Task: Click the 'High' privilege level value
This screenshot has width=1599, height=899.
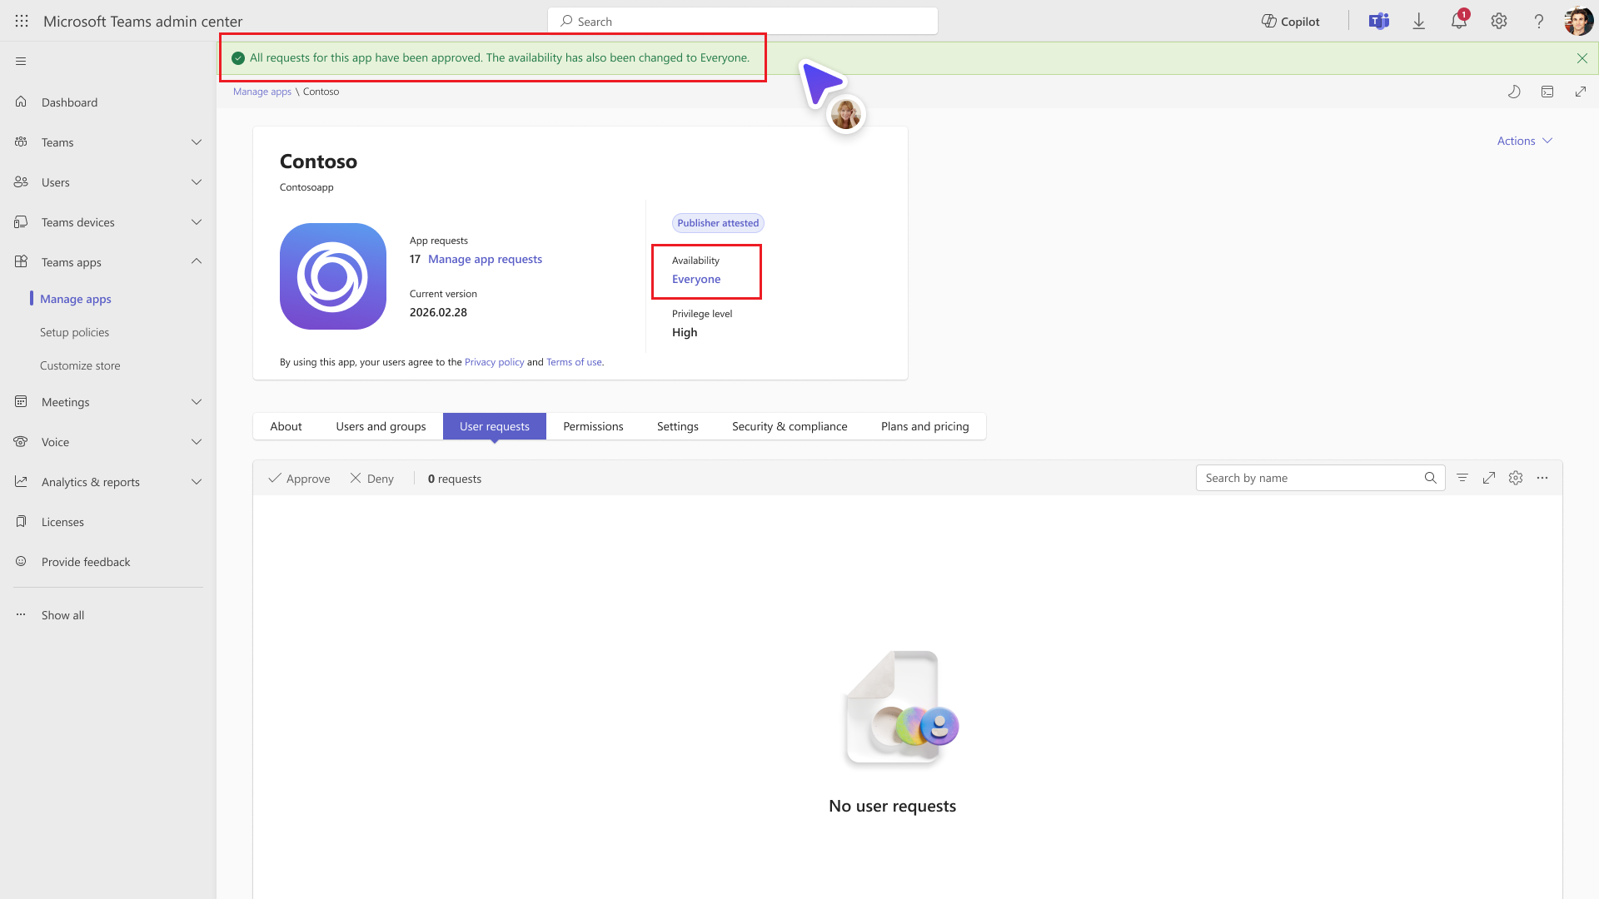Action: (685, 332)
